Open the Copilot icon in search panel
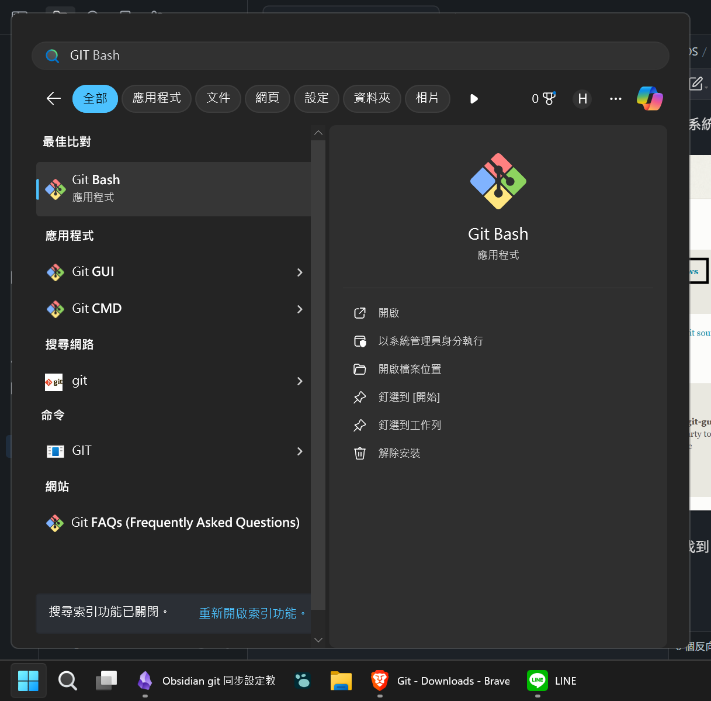 tap(650, 98)
